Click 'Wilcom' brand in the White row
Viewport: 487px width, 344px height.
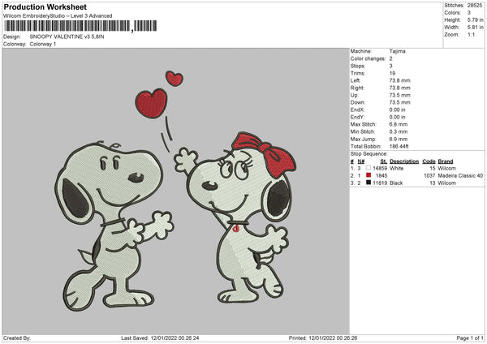click(x=447, y=168)
